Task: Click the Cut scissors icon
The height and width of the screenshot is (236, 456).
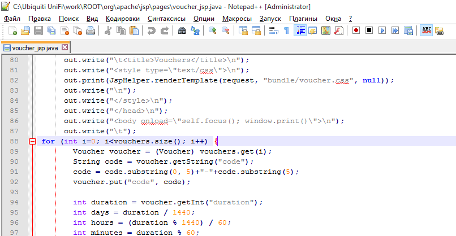Action: pyautogui.click(x=107, y=30)
